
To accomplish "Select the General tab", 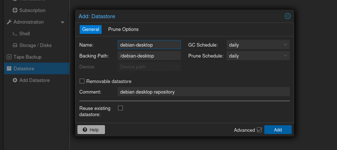I will [91, 29].
